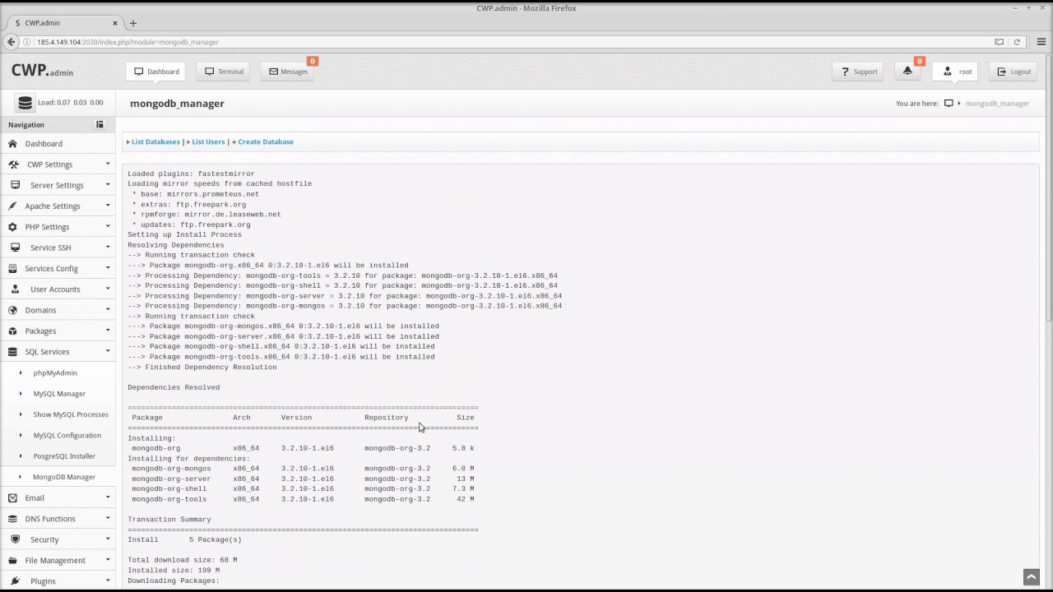Click the Email envelope icon

(12, 497)
